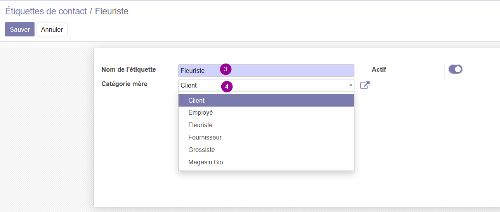
Task: Choose Grossiste from the list
Action: pos(266,150)
